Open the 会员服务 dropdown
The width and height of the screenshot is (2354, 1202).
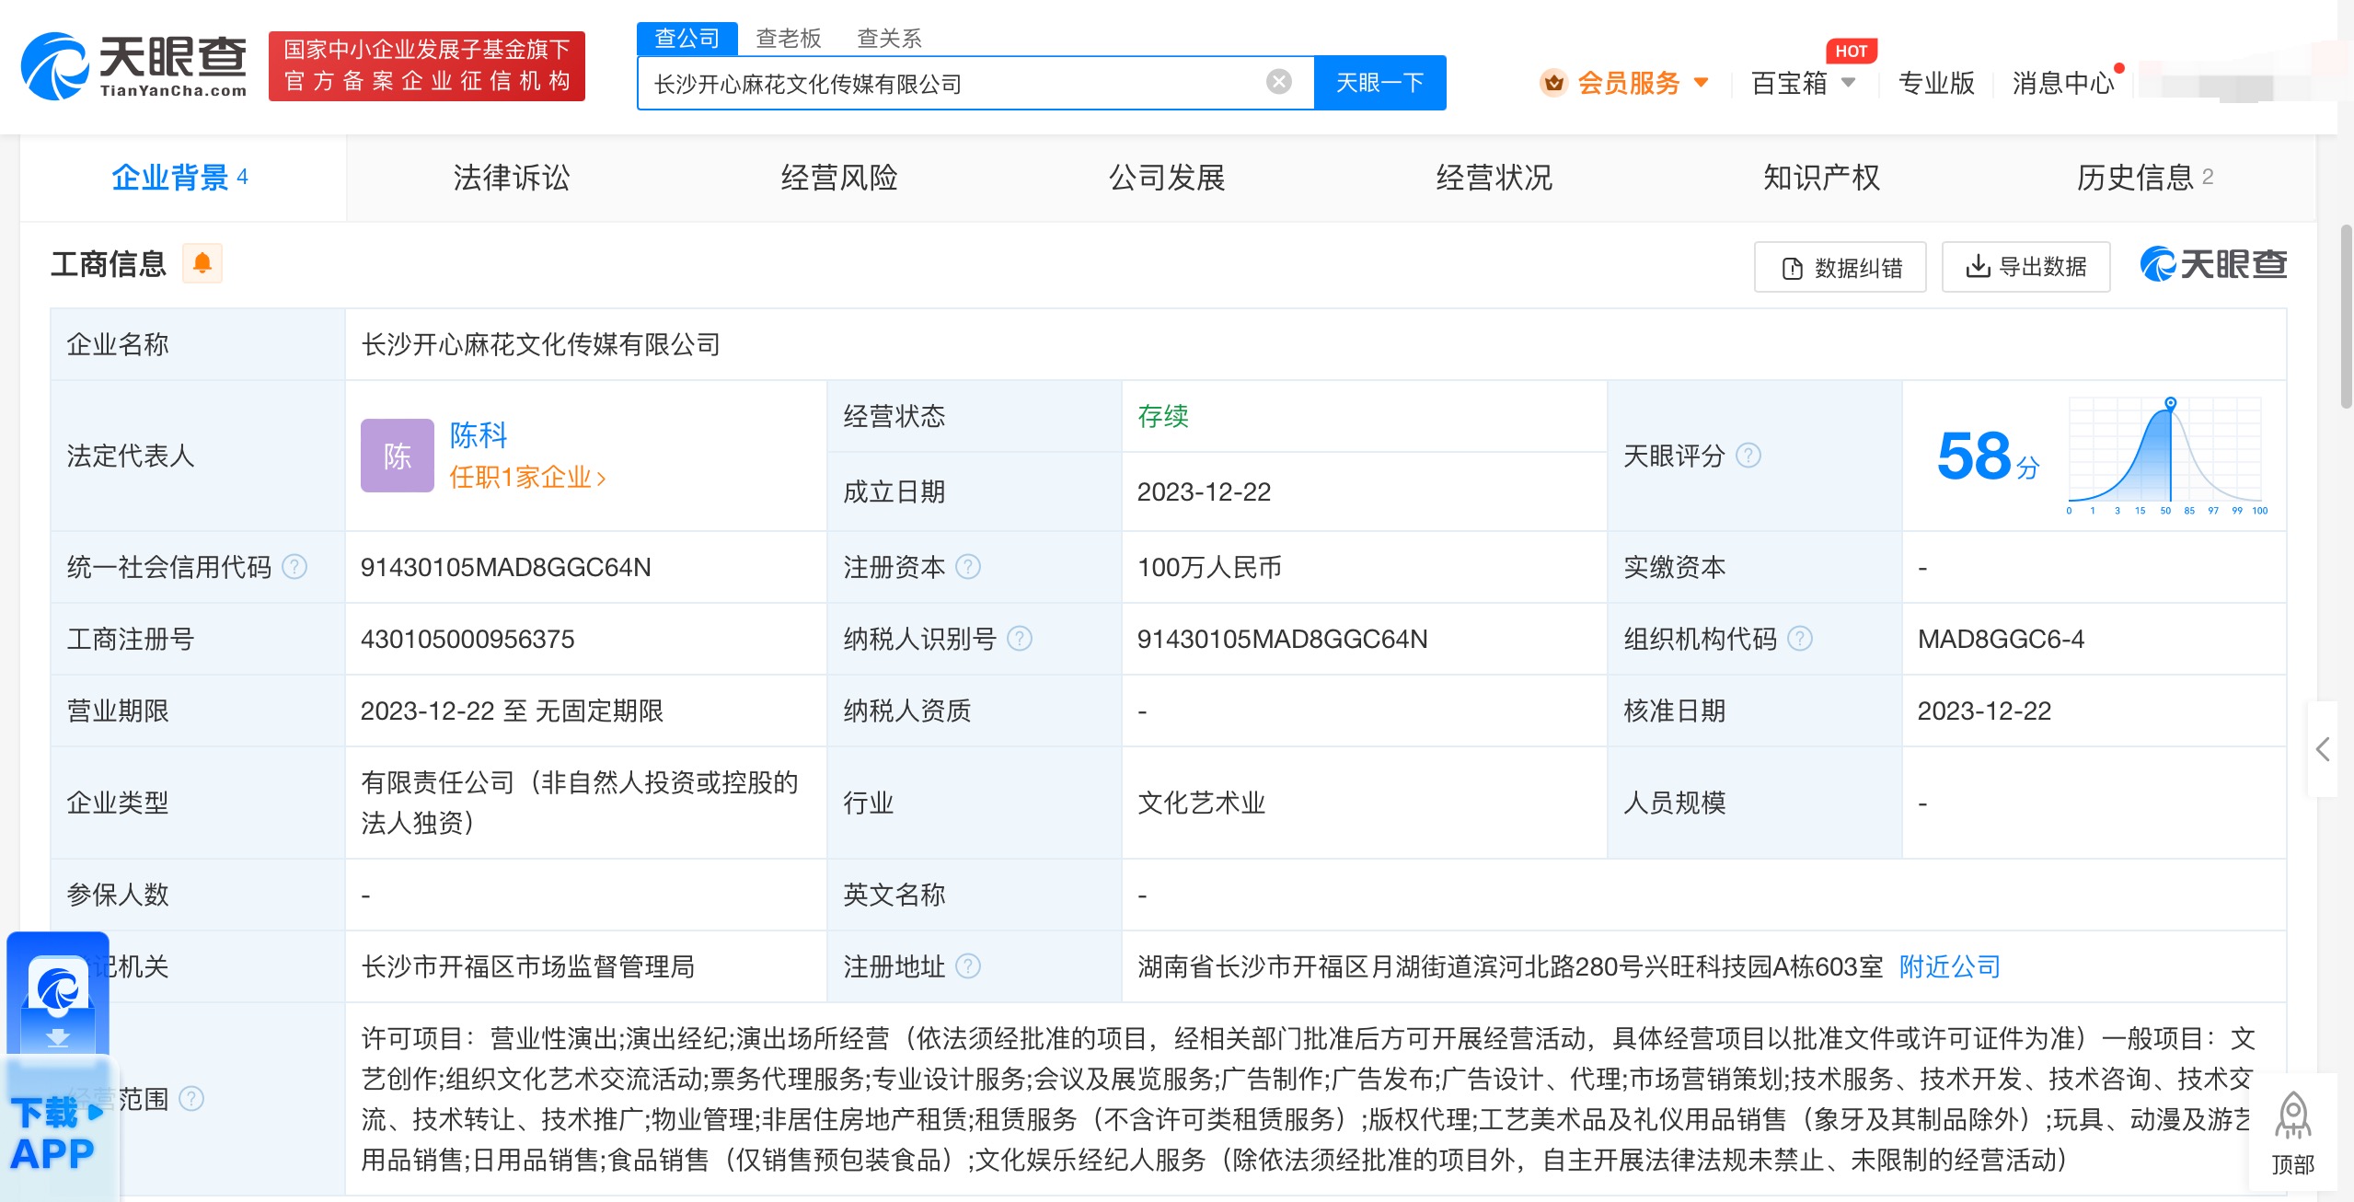click(x=1702, y=83)
